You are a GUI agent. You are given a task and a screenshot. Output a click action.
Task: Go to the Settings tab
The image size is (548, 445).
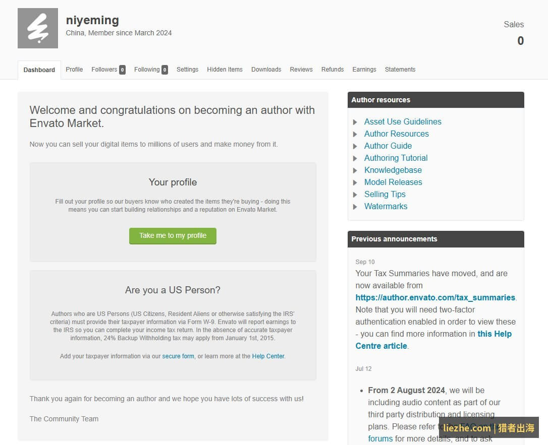coord(187,70)
